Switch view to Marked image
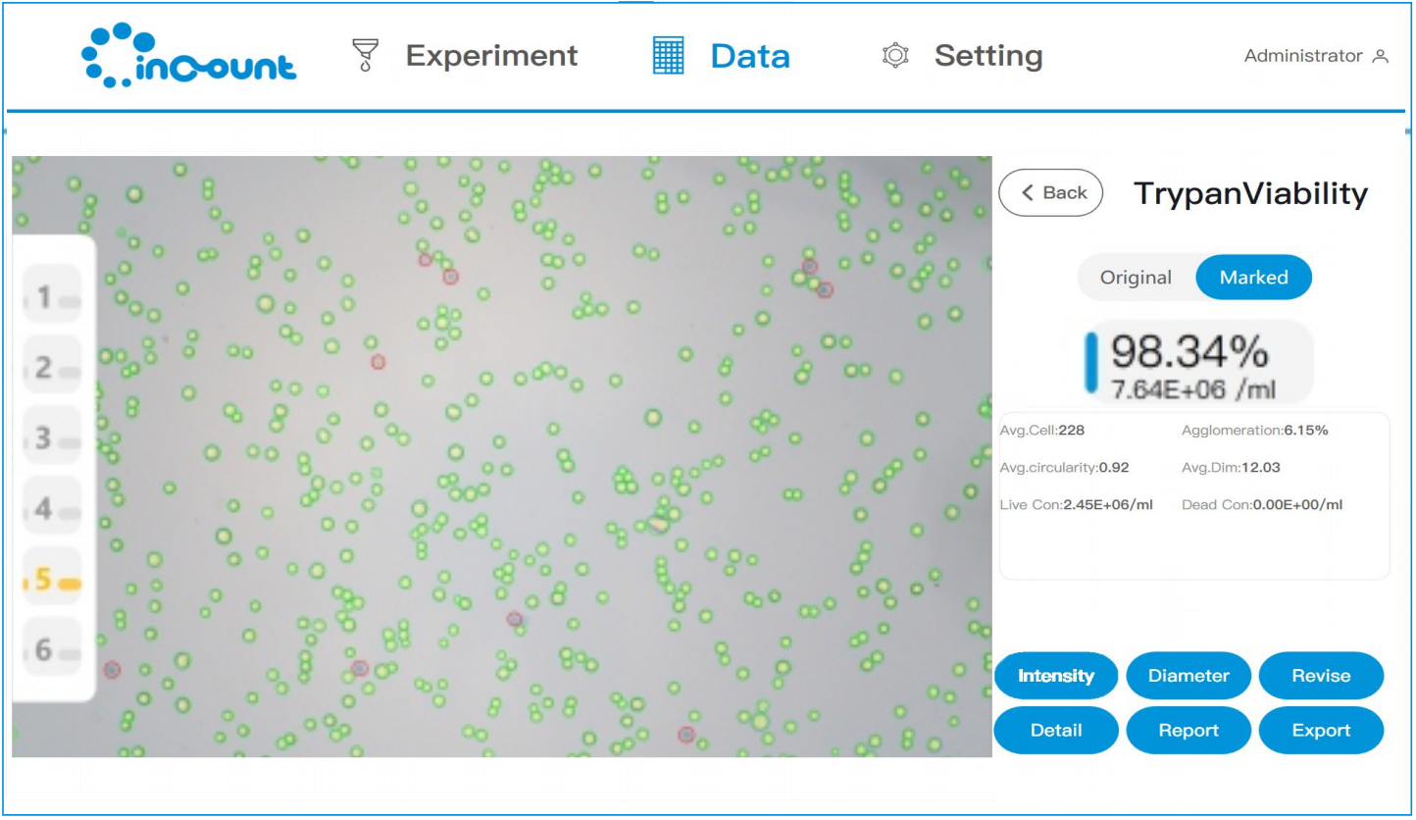This screenshot has width=1416, height=820. tap(1253, 278)
